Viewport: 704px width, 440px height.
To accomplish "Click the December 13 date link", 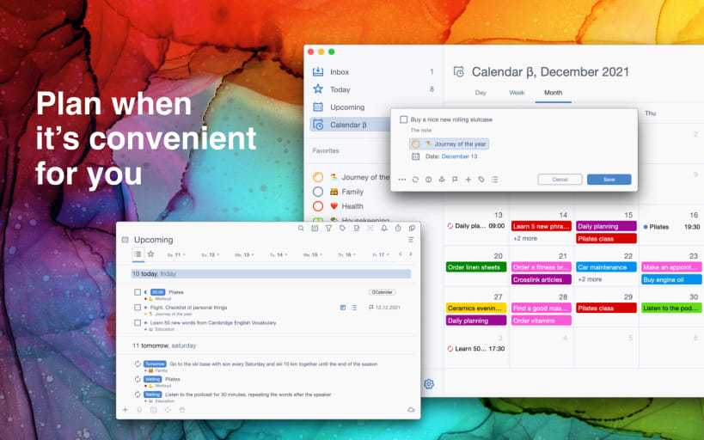I will point(459,156).
